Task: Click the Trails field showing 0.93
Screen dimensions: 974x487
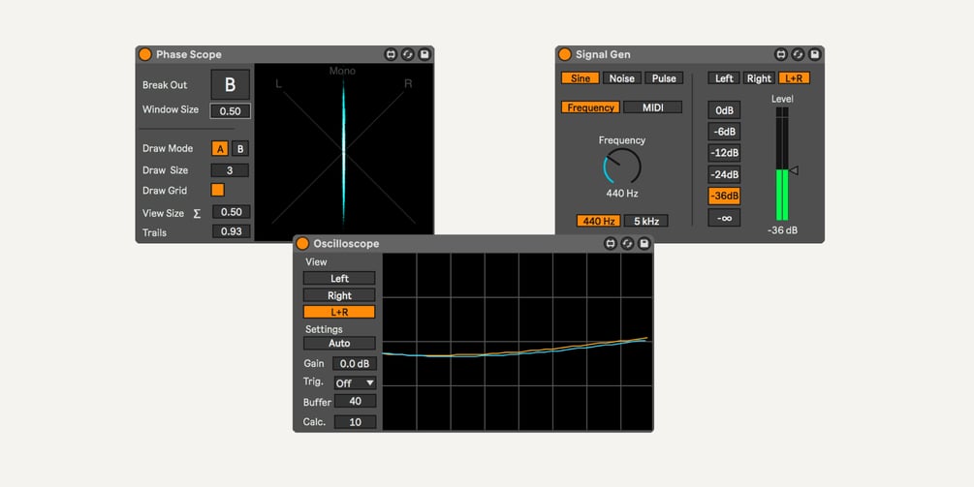Action: coord(232,231)
